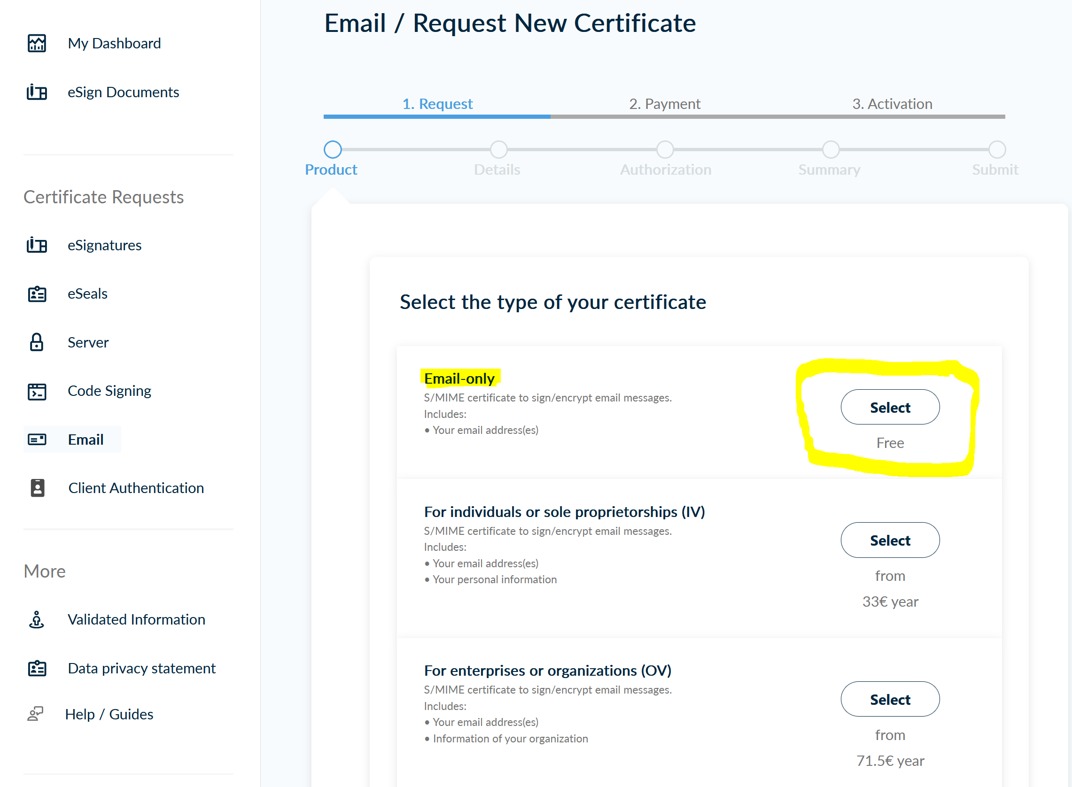The height and width of the screenshot is (787, 1072).
Task: Click 'Information of your organization' bullet text
Action: pyautogui.click(x=510, y=739)
